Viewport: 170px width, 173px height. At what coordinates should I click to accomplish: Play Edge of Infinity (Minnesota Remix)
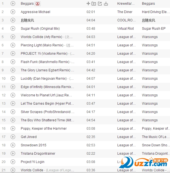click(13, 87)
